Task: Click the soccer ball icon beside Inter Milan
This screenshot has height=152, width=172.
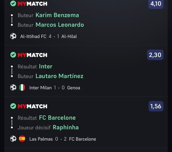Action: click(13, 88)
